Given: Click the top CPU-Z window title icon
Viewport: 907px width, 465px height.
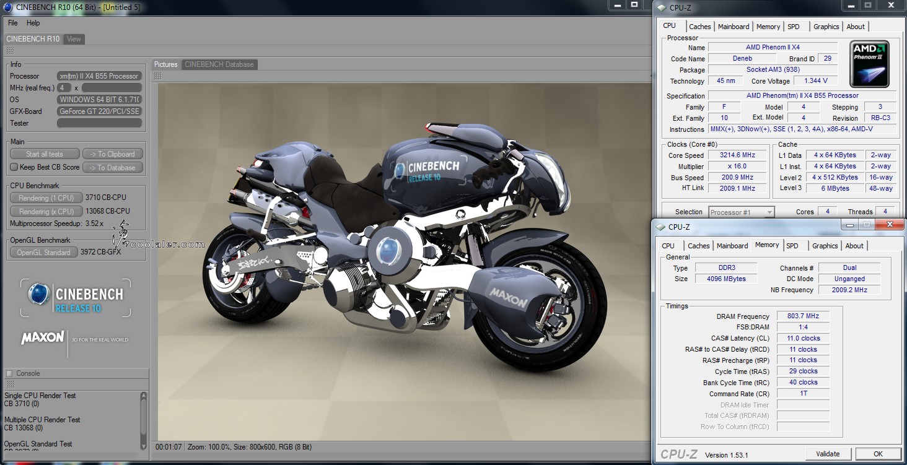Looking at the screenshot, I should pos(661,8).
